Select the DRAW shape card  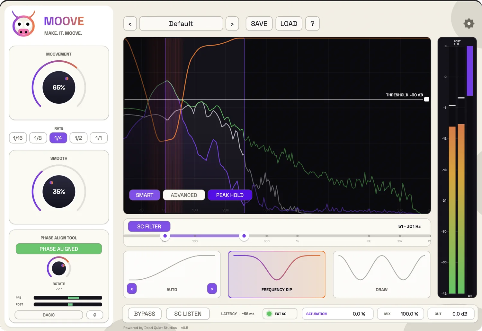tap(382, 274)
